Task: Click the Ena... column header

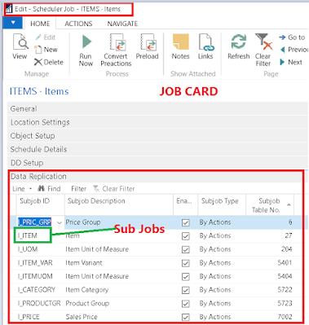Action: pos(186,205)
